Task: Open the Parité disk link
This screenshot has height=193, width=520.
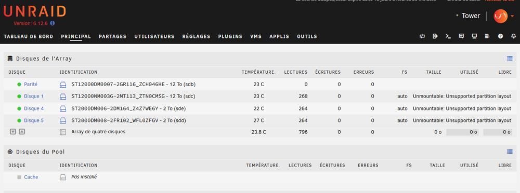Action: point(31,85)
